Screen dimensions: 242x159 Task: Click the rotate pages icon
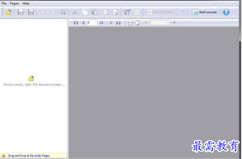tap(127, 12)
